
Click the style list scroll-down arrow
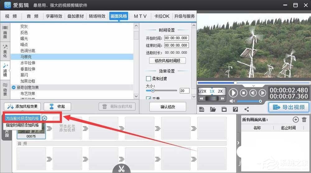click(136, 96)
